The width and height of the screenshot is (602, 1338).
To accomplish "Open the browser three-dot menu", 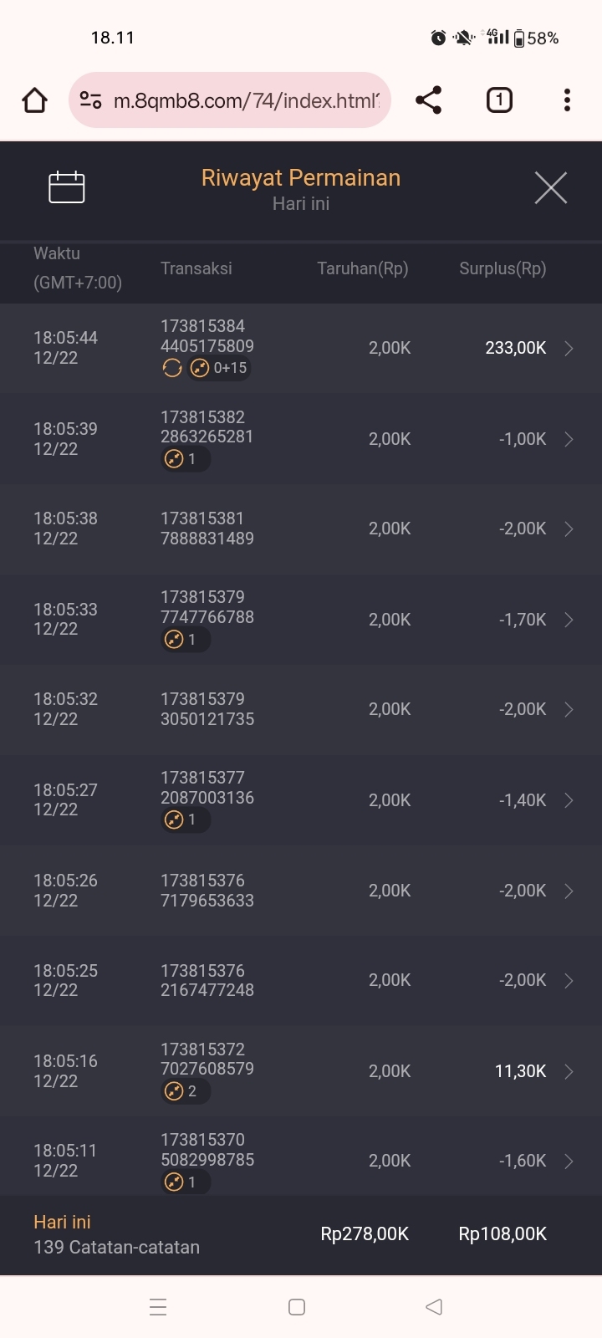I will pos(567,100).
